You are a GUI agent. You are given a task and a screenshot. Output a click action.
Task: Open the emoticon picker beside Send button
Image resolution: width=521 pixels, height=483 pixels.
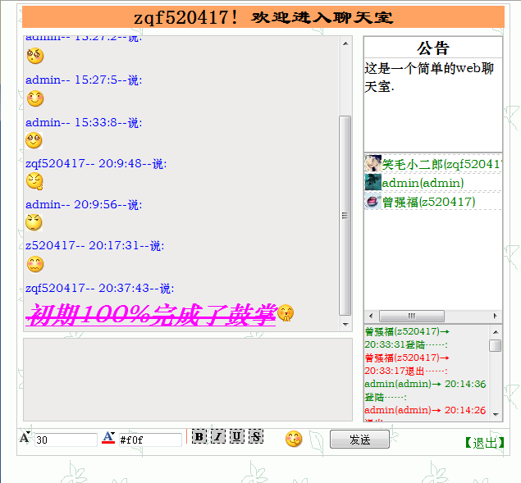tap(294, 439)
